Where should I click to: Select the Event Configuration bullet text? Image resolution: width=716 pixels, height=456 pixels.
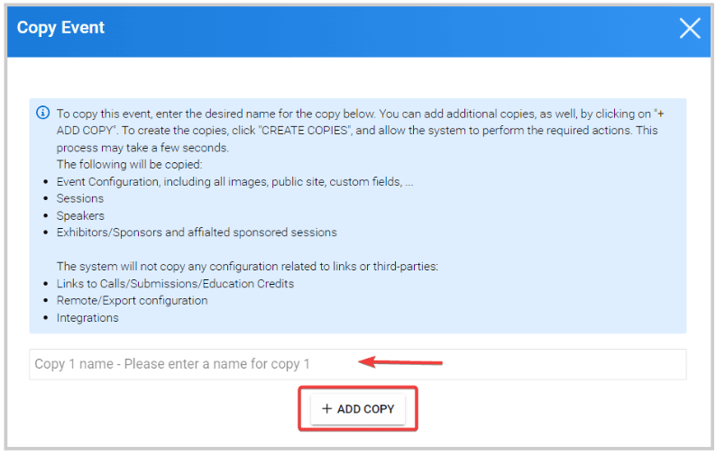pyautogui.click(x=234, y=182)
